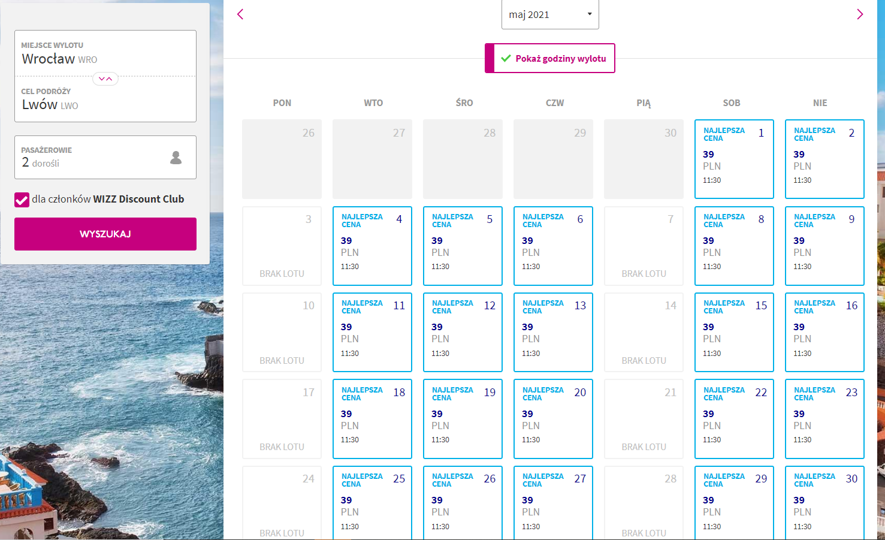The image size is (885, 540).
Task: Select May 26 departure tile
Action: pyautogui.click(x=463, y=503)
